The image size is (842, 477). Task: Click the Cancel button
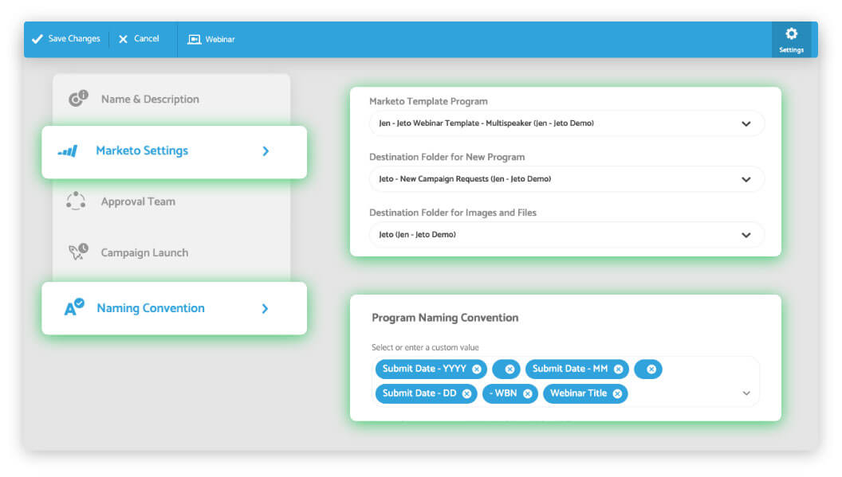coord(139,39)
